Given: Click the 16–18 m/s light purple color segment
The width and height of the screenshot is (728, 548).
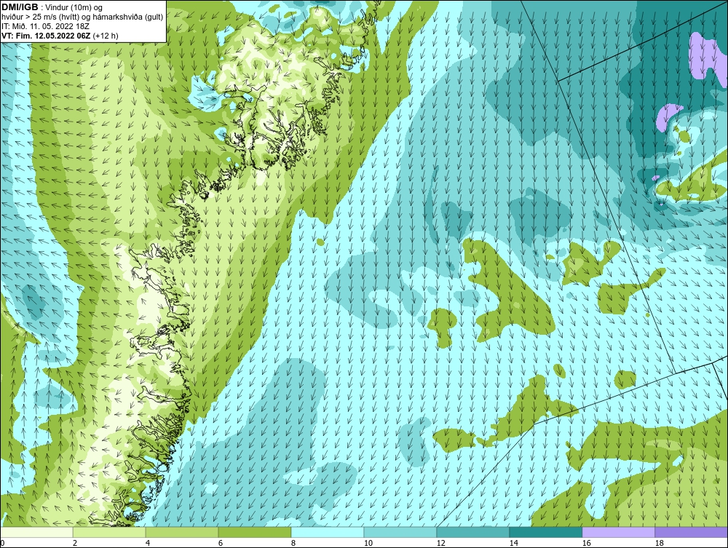Looking at the screenshot, I should click(618, 532).
